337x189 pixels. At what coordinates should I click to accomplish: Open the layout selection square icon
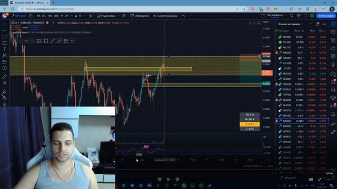(x=263, y=16)
